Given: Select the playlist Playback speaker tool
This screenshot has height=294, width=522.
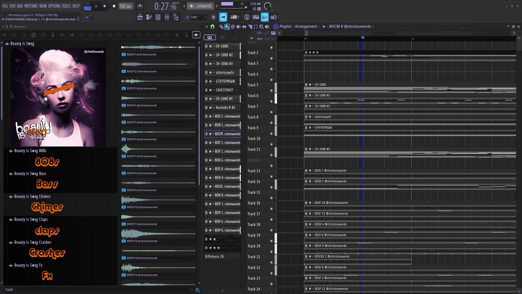Looking at the screenshot, I should [x=267, y=27].
